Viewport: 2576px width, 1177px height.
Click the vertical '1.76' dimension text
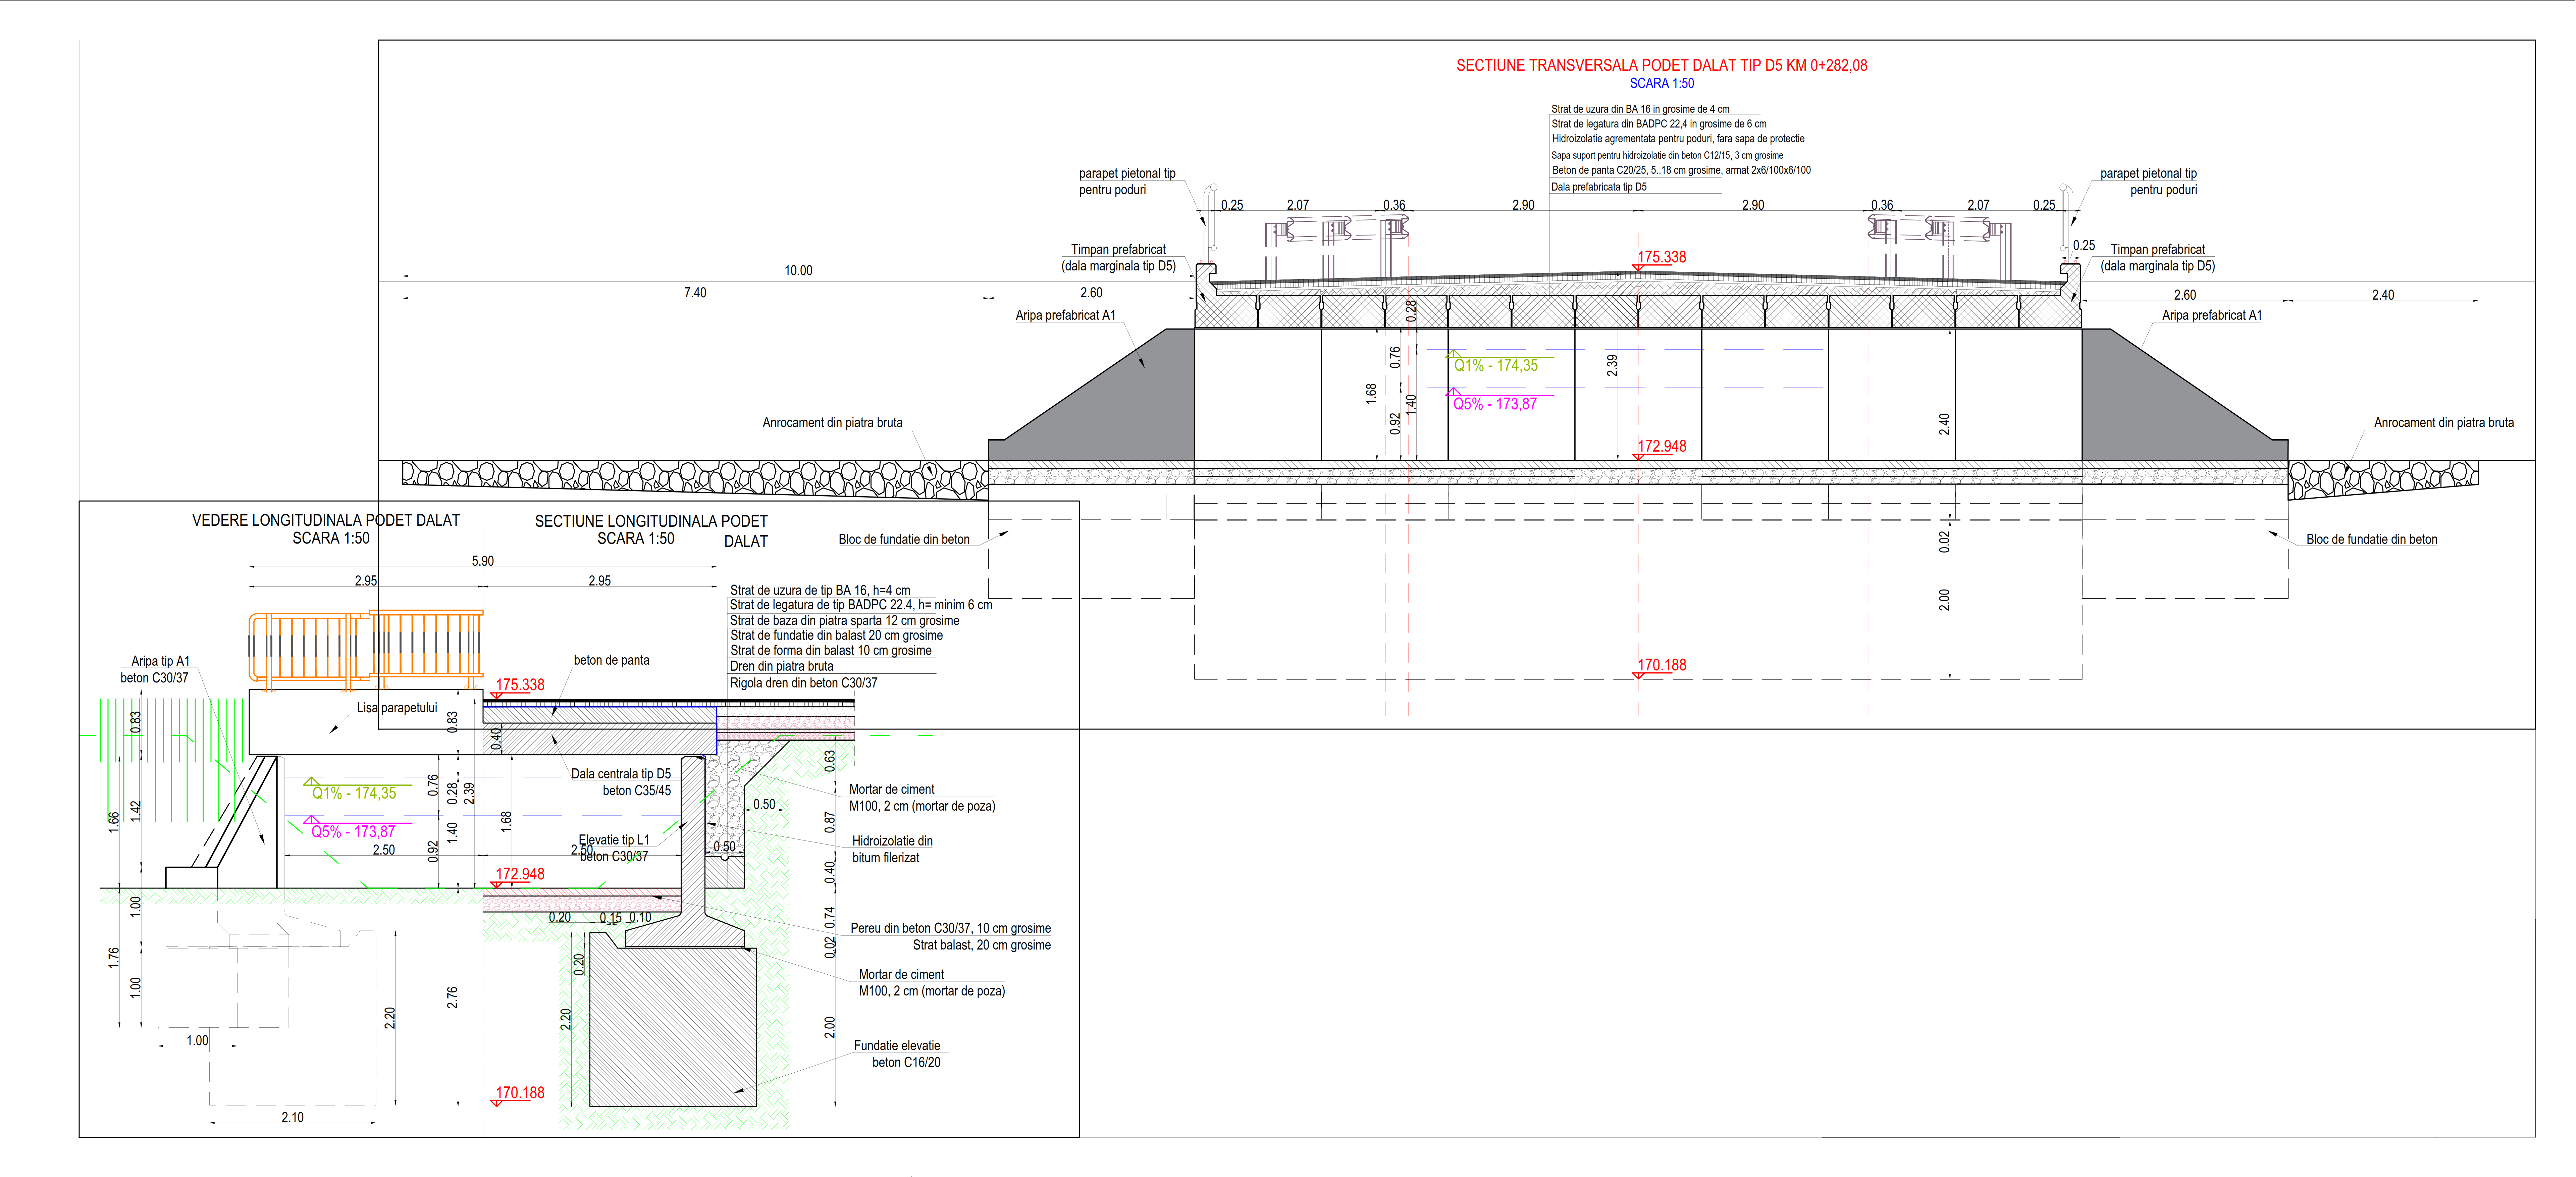pyautogui.click(x=114, y=958)
